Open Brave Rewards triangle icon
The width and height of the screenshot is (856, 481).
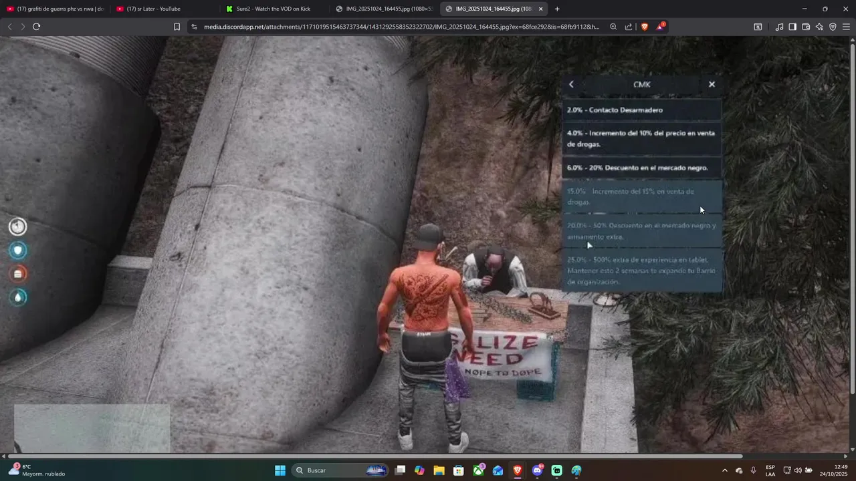[x=660, y=27]
